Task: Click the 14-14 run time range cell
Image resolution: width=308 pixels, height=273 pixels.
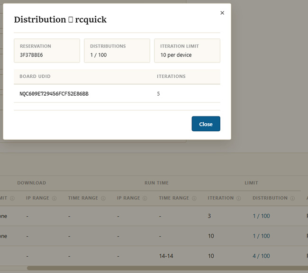Action: point(166,256)
